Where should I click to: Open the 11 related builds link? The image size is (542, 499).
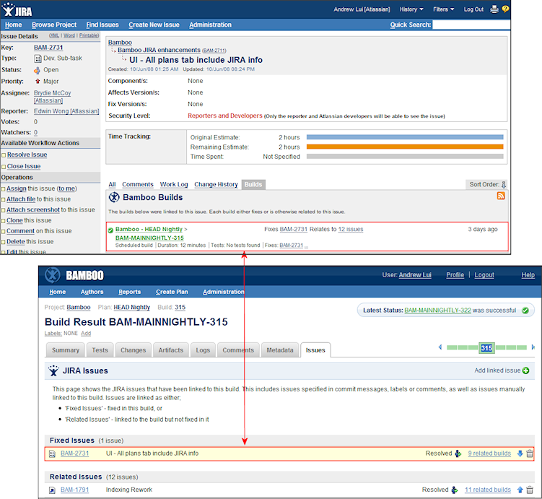[x=488, y=490]
